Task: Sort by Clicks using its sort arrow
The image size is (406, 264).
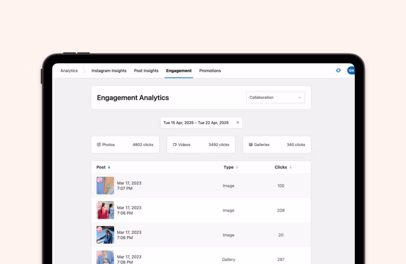Action: (x=290, y=167)
